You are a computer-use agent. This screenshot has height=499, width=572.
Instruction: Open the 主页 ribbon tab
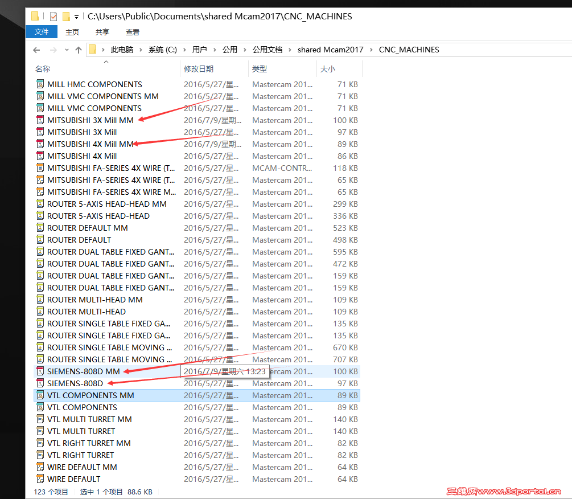click(x=72, y=32)
